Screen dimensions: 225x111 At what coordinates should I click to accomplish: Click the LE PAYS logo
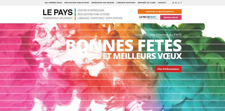click(58, 14)
